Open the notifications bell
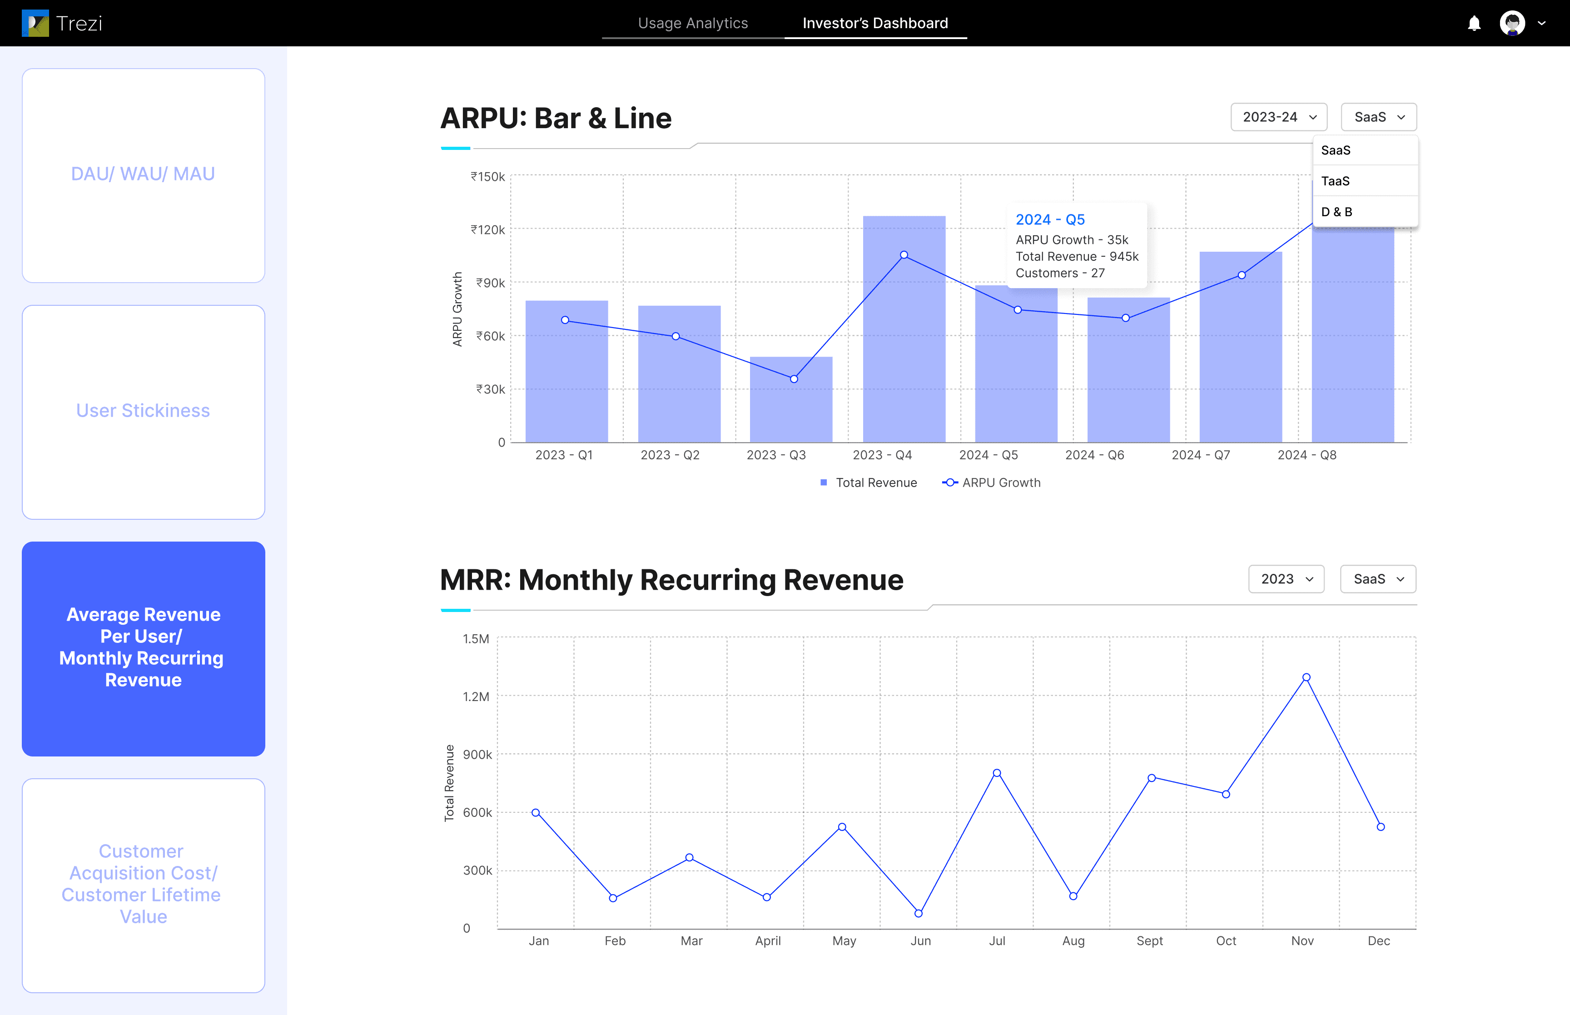This screenshot has width=1570, height=1015. click(x=1474, y=24)
